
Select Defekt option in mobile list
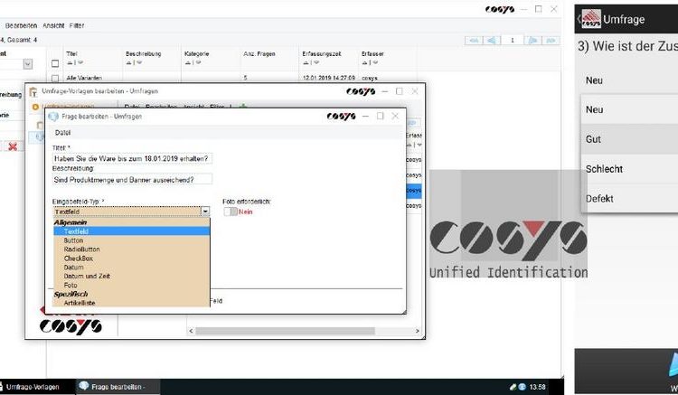tap(629, 198)
